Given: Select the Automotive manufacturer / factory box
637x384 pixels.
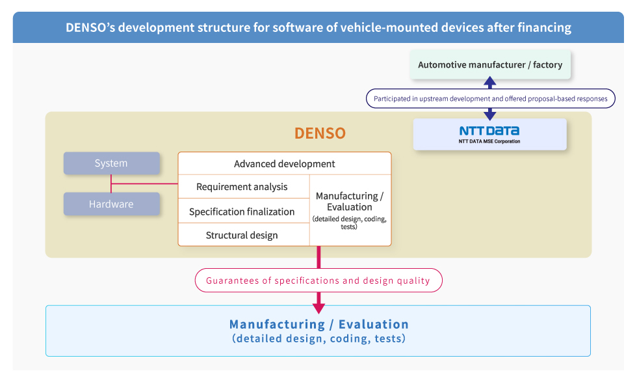Looking at the screenshot, I should (490, 64).
